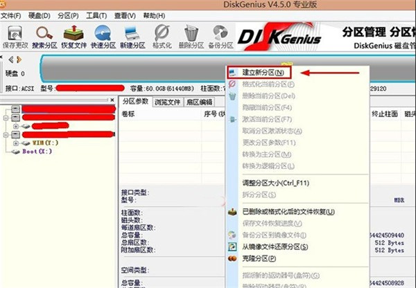This screenshot has height=288, width=416.
Task: Click the 卷标 column header
Action: coord(128,114)
